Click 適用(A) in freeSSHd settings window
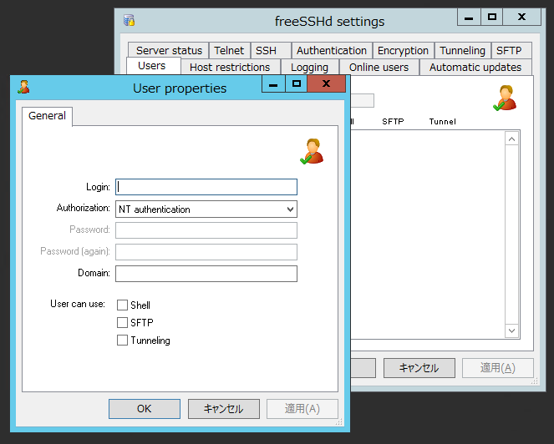This screenshot has height=444, width=554. point(498,368)
